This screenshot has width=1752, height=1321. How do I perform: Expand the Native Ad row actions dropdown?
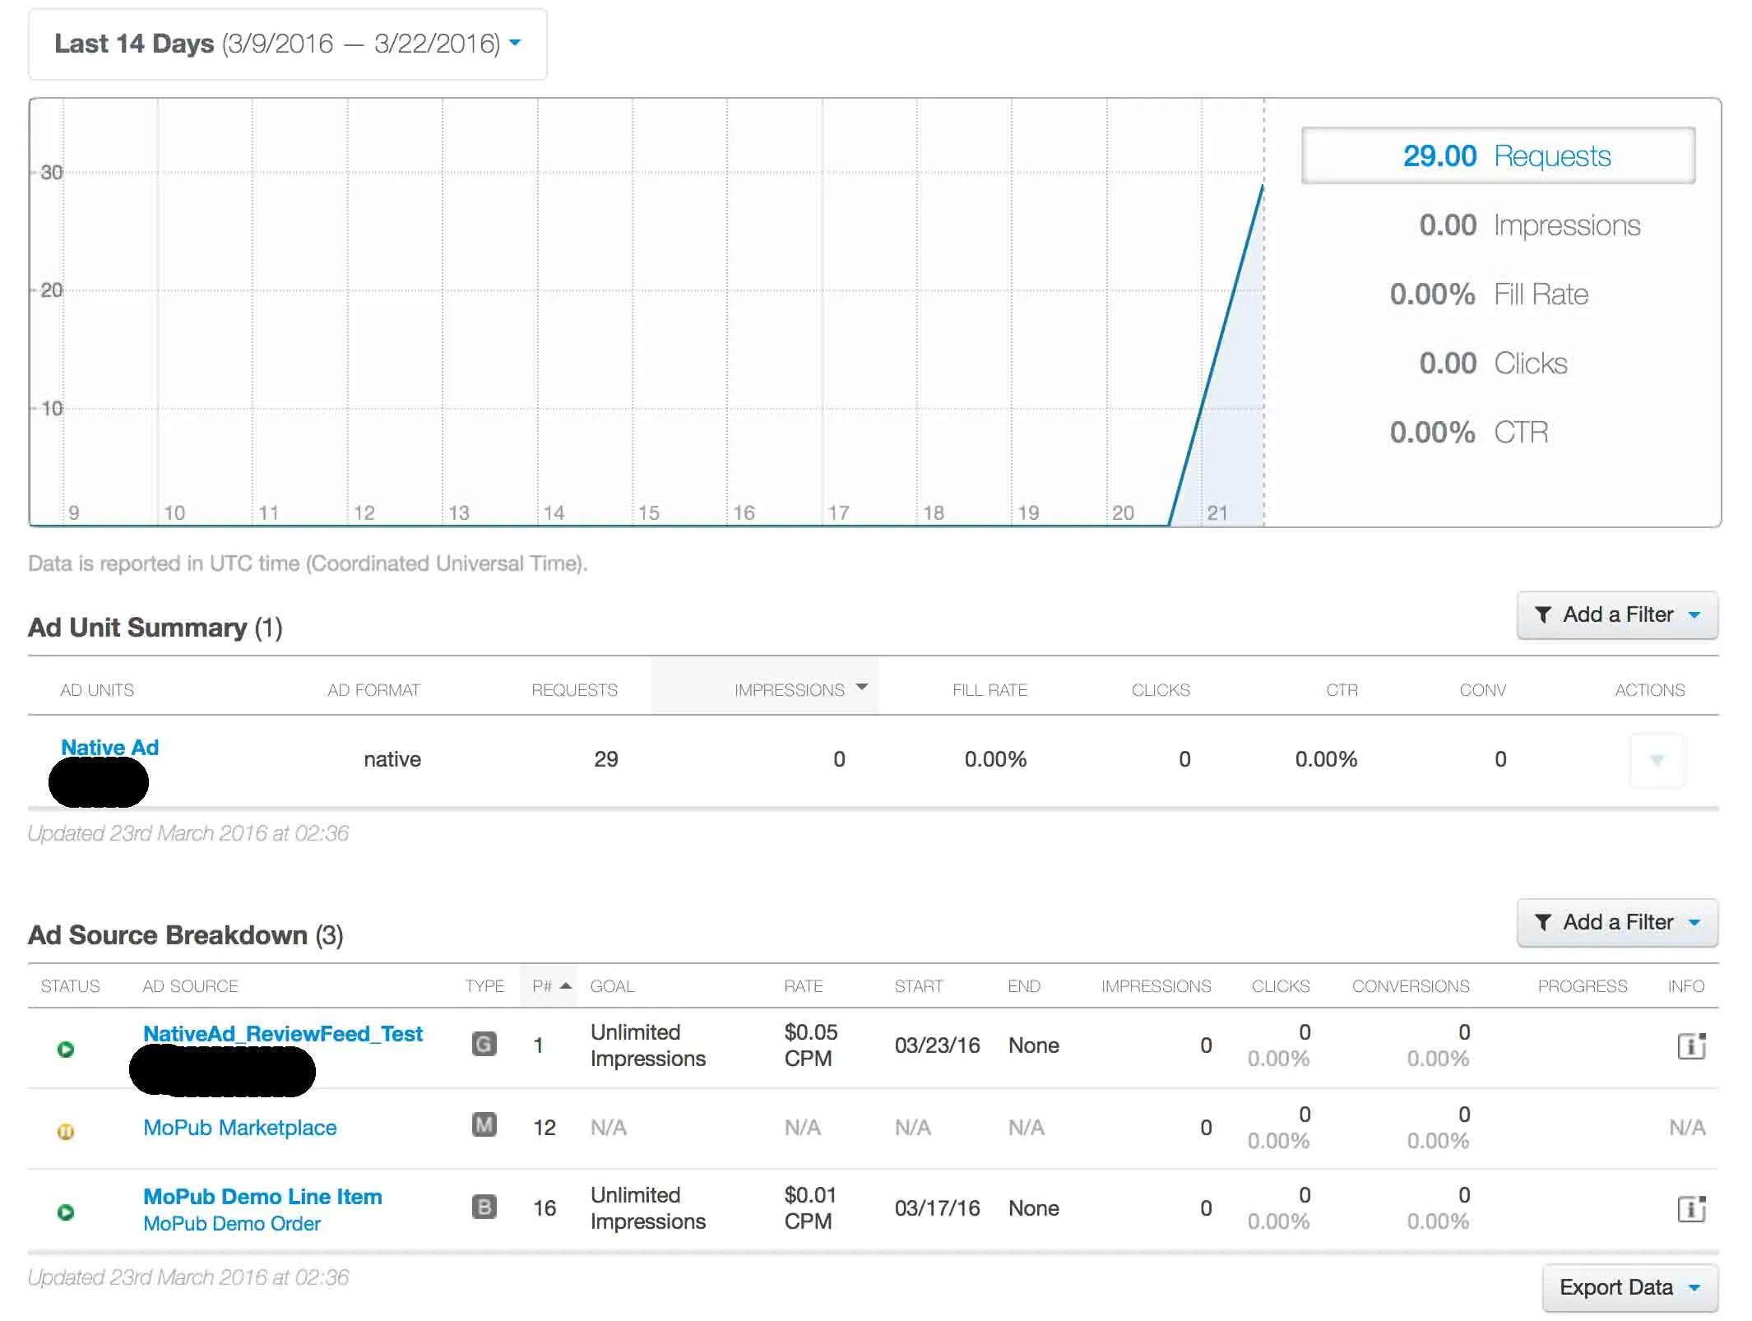(x=1657, y=760)
